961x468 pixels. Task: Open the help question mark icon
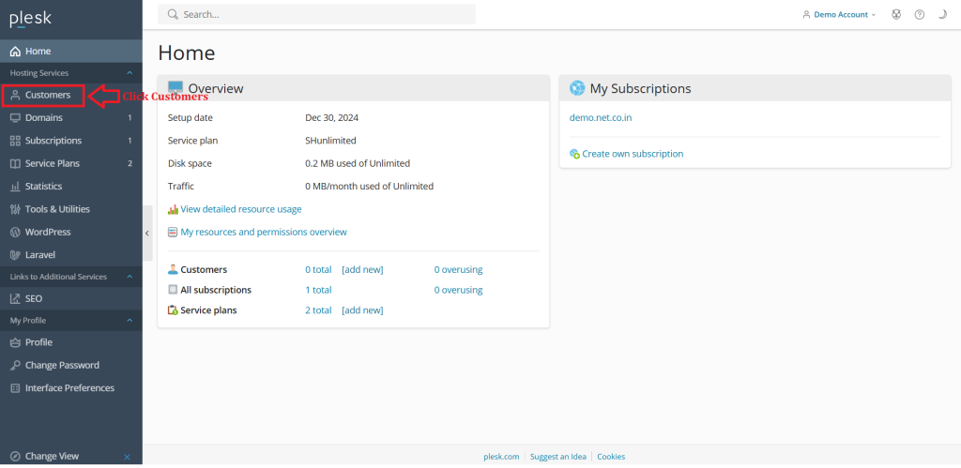[920, 15]
